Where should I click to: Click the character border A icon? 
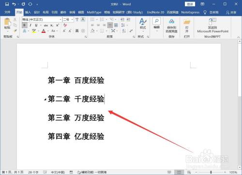pos(83,20)
